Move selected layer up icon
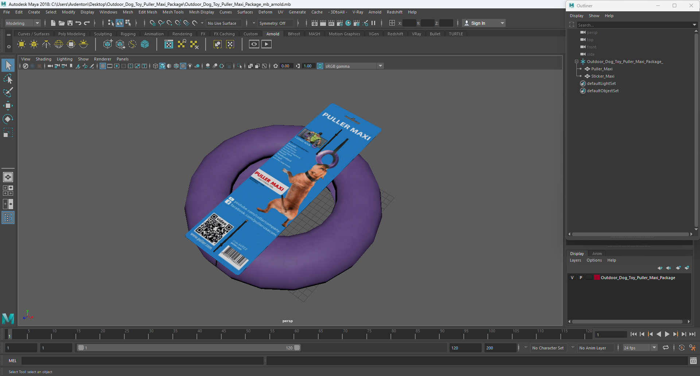 (x=660, y=268)
